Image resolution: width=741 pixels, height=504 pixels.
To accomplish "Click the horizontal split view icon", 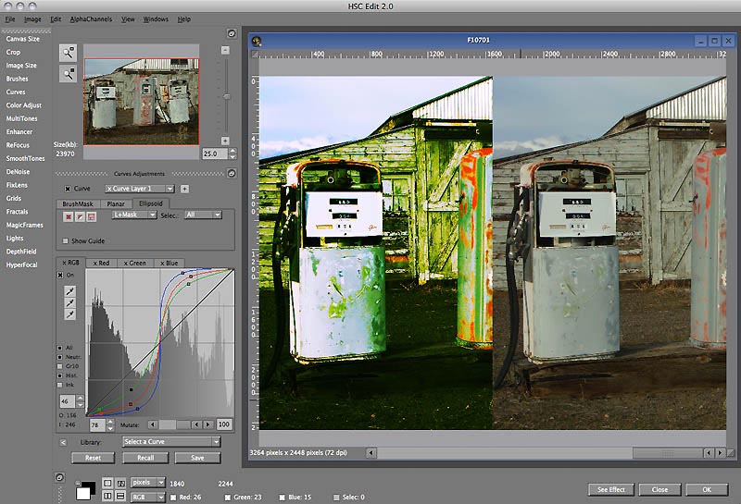I will (x=120, y=496).
